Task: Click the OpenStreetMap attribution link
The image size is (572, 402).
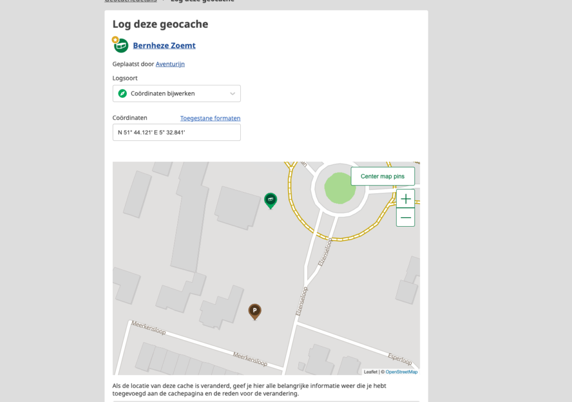Action: (x=401, y=371)
